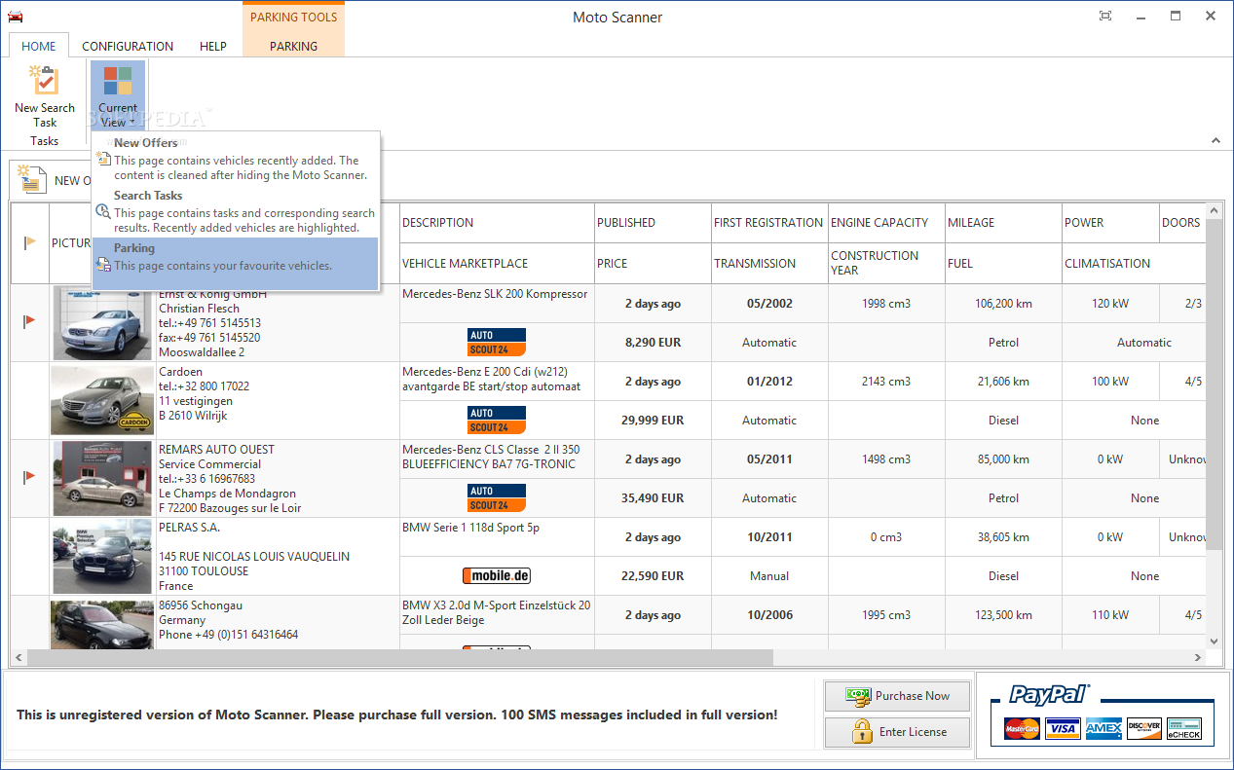1234x770 pixels.
Task: Click the MasterCard payment icon
Action: (x=1022, y=728)
